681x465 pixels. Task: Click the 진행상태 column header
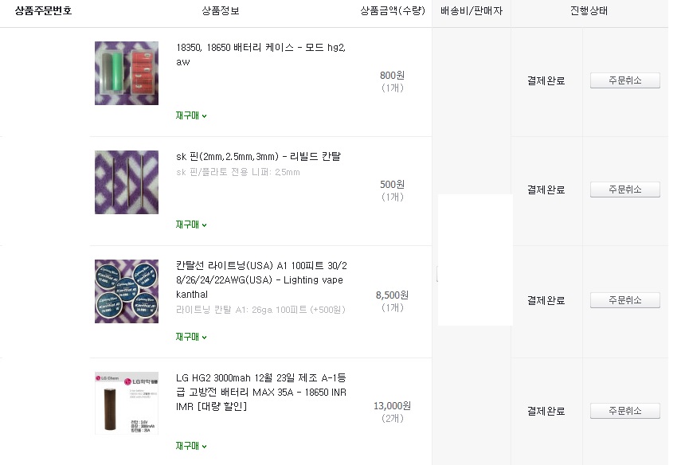click(589, 11)
